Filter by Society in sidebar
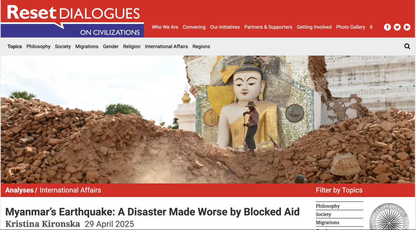 click(x=323, y=214)
